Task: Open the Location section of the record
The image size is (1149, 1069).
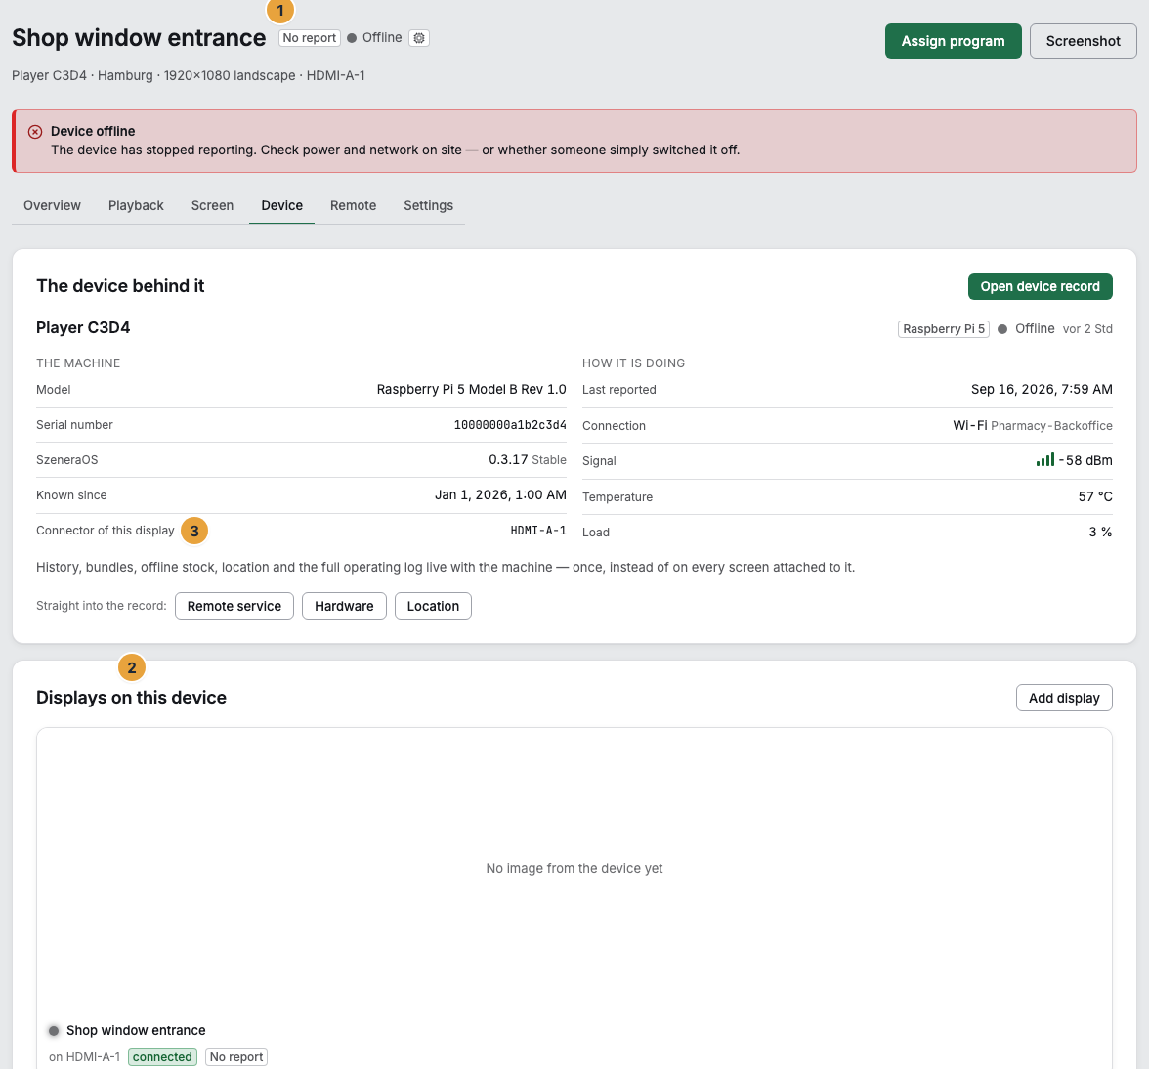Action: [433, 606]
